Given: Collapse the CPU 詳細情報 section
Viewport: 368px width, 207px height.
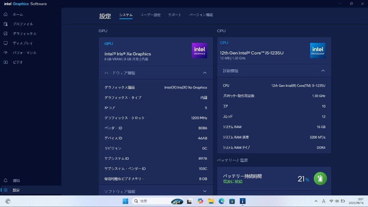Looking at the screenshot, I should click(x=323, y=71).
